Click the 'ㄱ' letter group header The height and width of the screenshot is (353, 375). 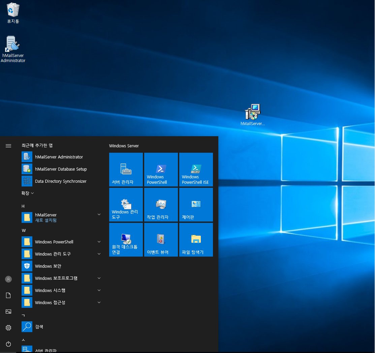[23, 316]
